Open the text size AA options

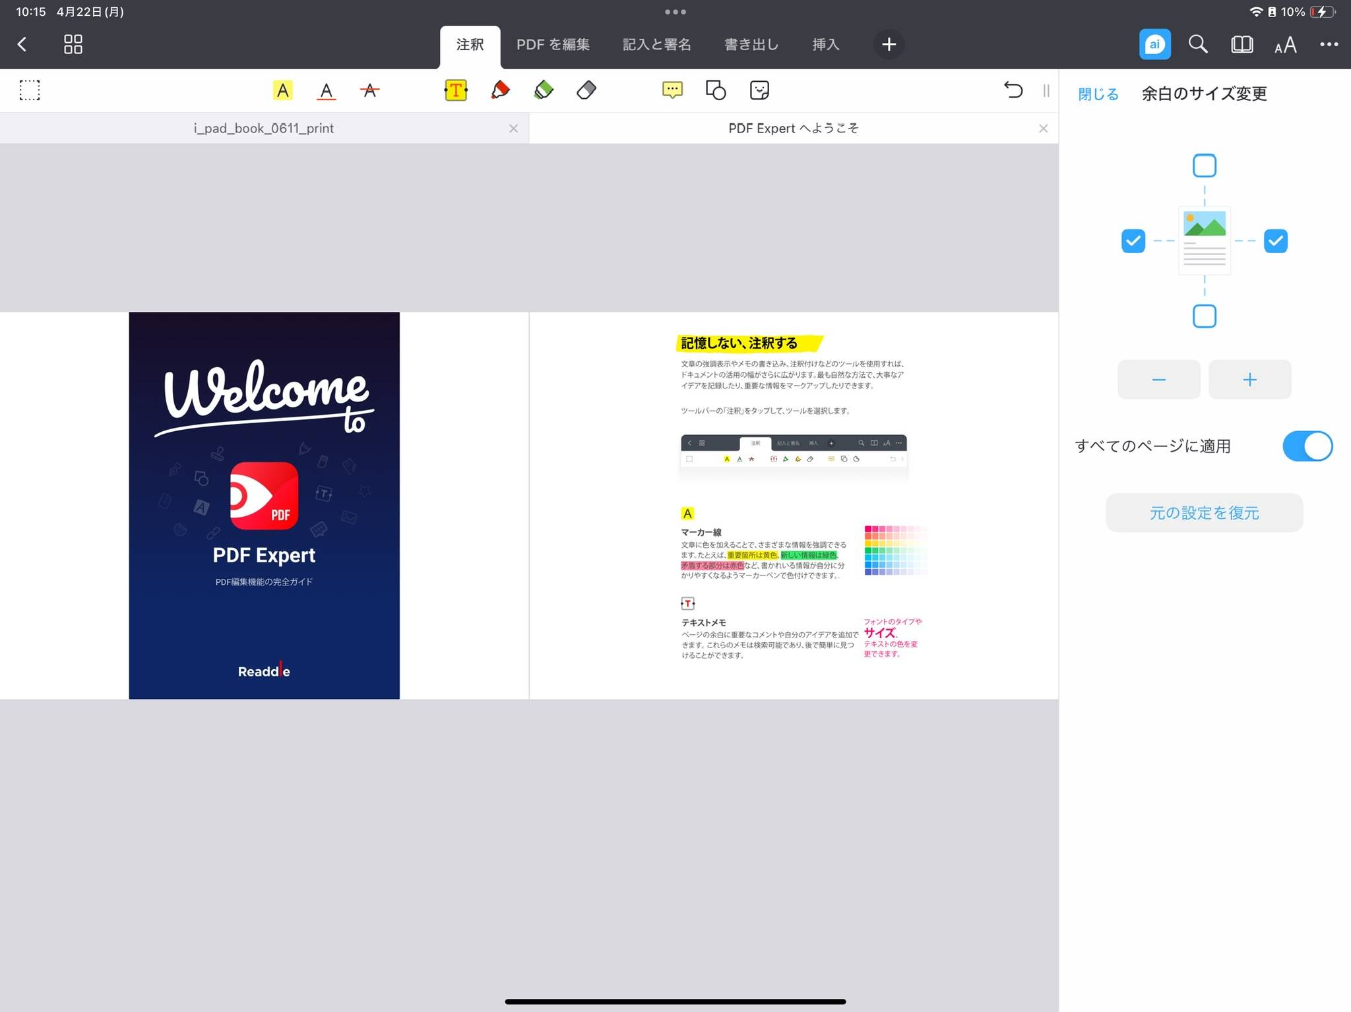tap(1286, 45)
